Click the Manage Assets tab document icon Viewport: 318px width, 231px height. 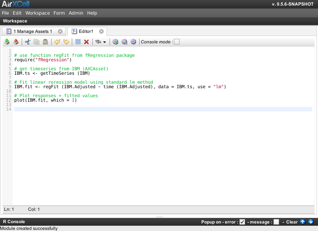9,31
